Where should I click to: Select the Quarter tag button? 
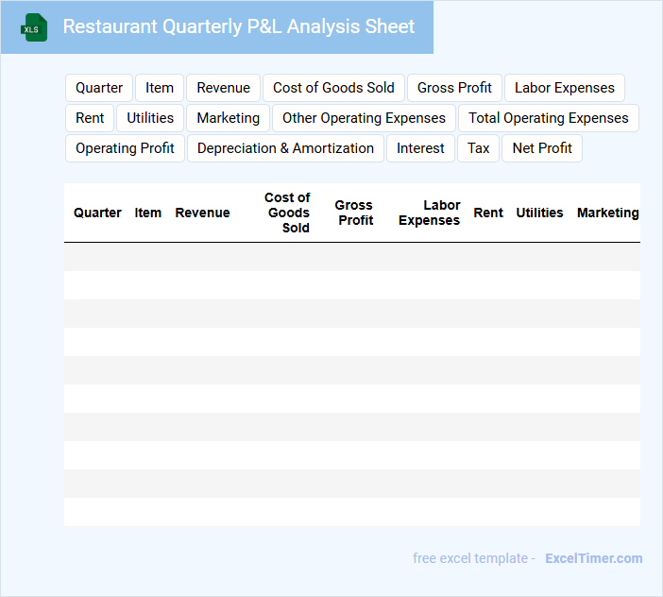[x=99, y=88]
